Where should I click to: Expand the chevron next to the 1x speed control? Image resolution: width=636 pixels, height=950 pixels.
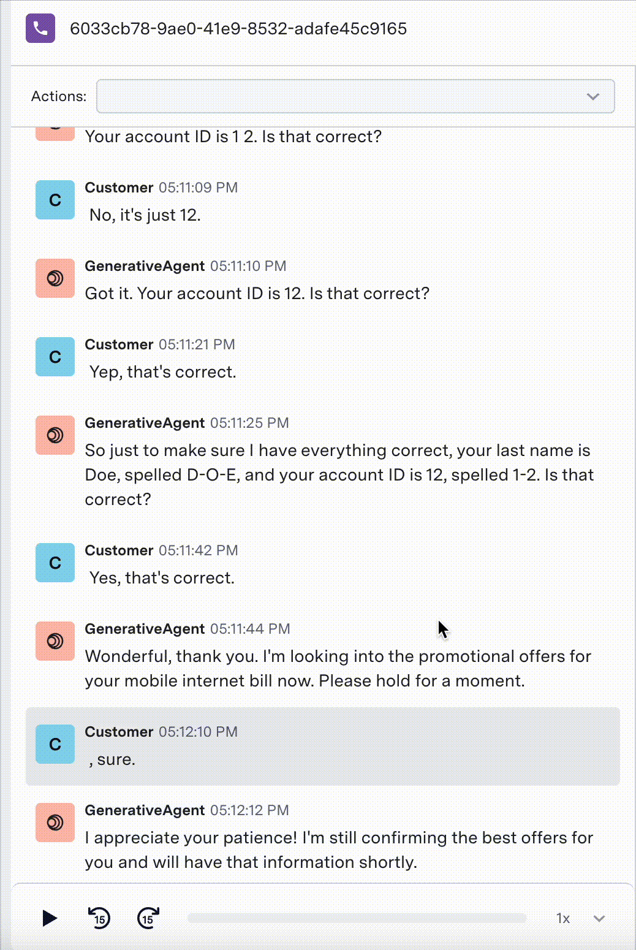599,918
